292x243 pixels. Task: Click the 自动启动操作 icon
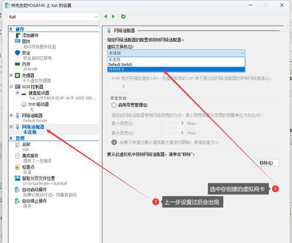click(x=18, y=189)
